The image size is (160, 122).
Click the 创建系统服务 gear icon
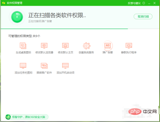pyautogui.click(x=87, y=46)
